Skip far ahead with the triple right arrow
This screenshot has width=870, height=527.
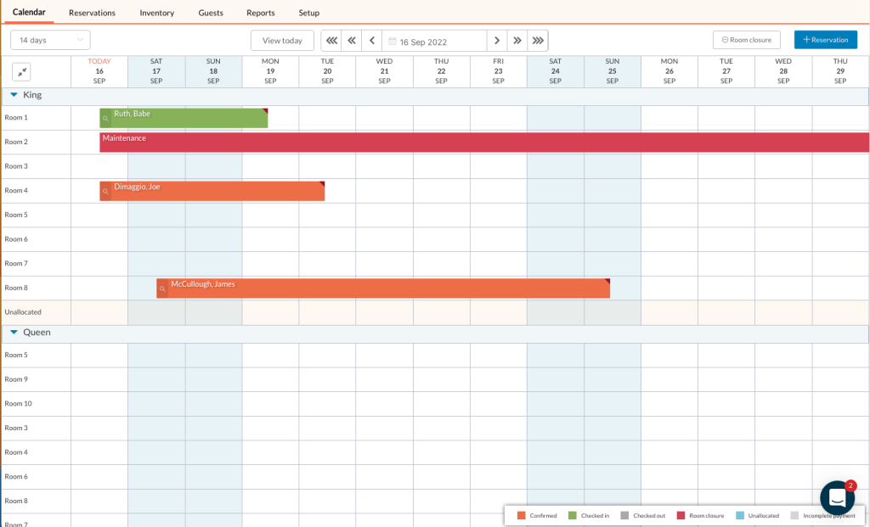[x=538, y=40]
